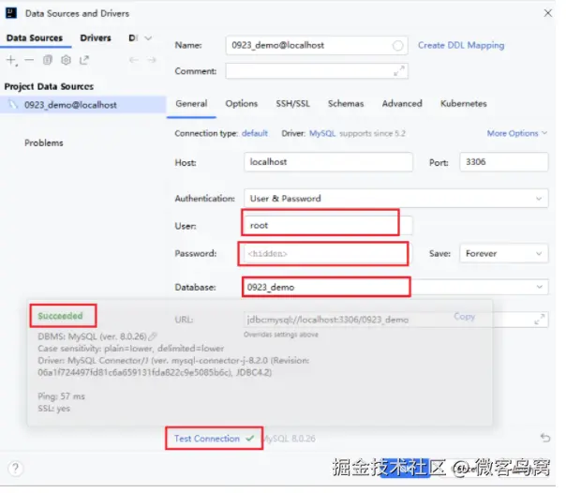Click the Make Global export icon
This screenshot has height=493, width=566.
coord(84,60)
